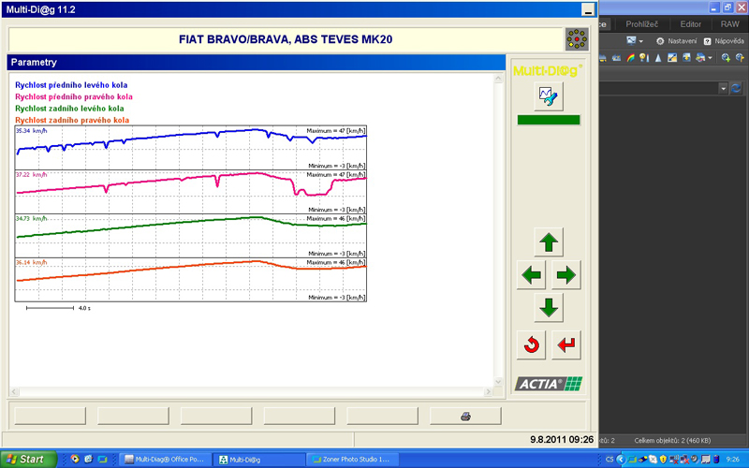Click the lightbulb-and-thermometer icon in Zoner toolbar

(x=644, y=58)
